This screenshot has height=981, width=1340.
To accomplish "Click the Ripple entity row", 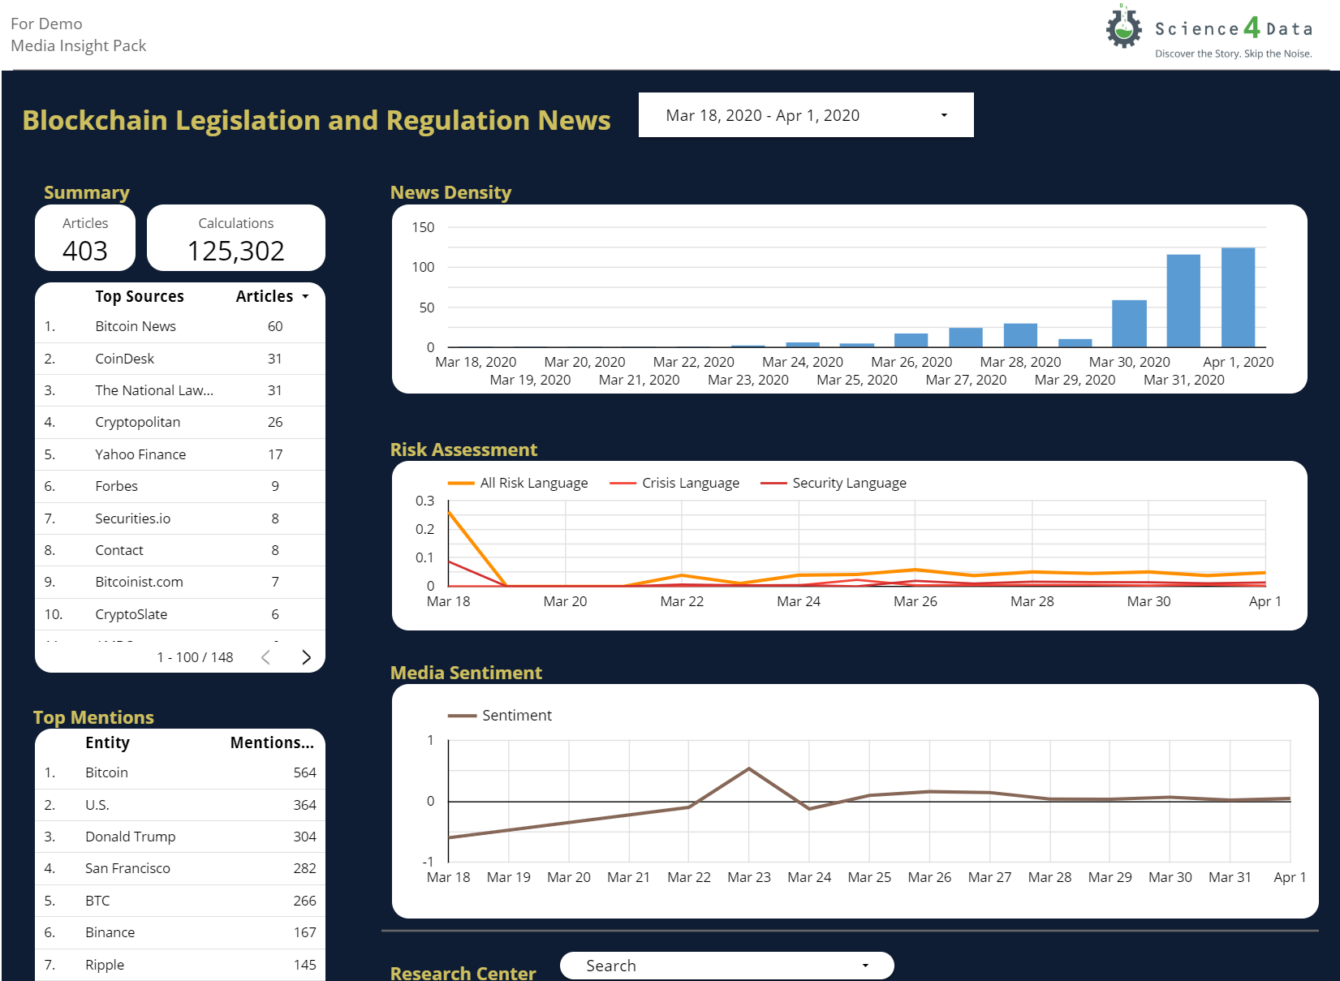I will coord(180,965).
